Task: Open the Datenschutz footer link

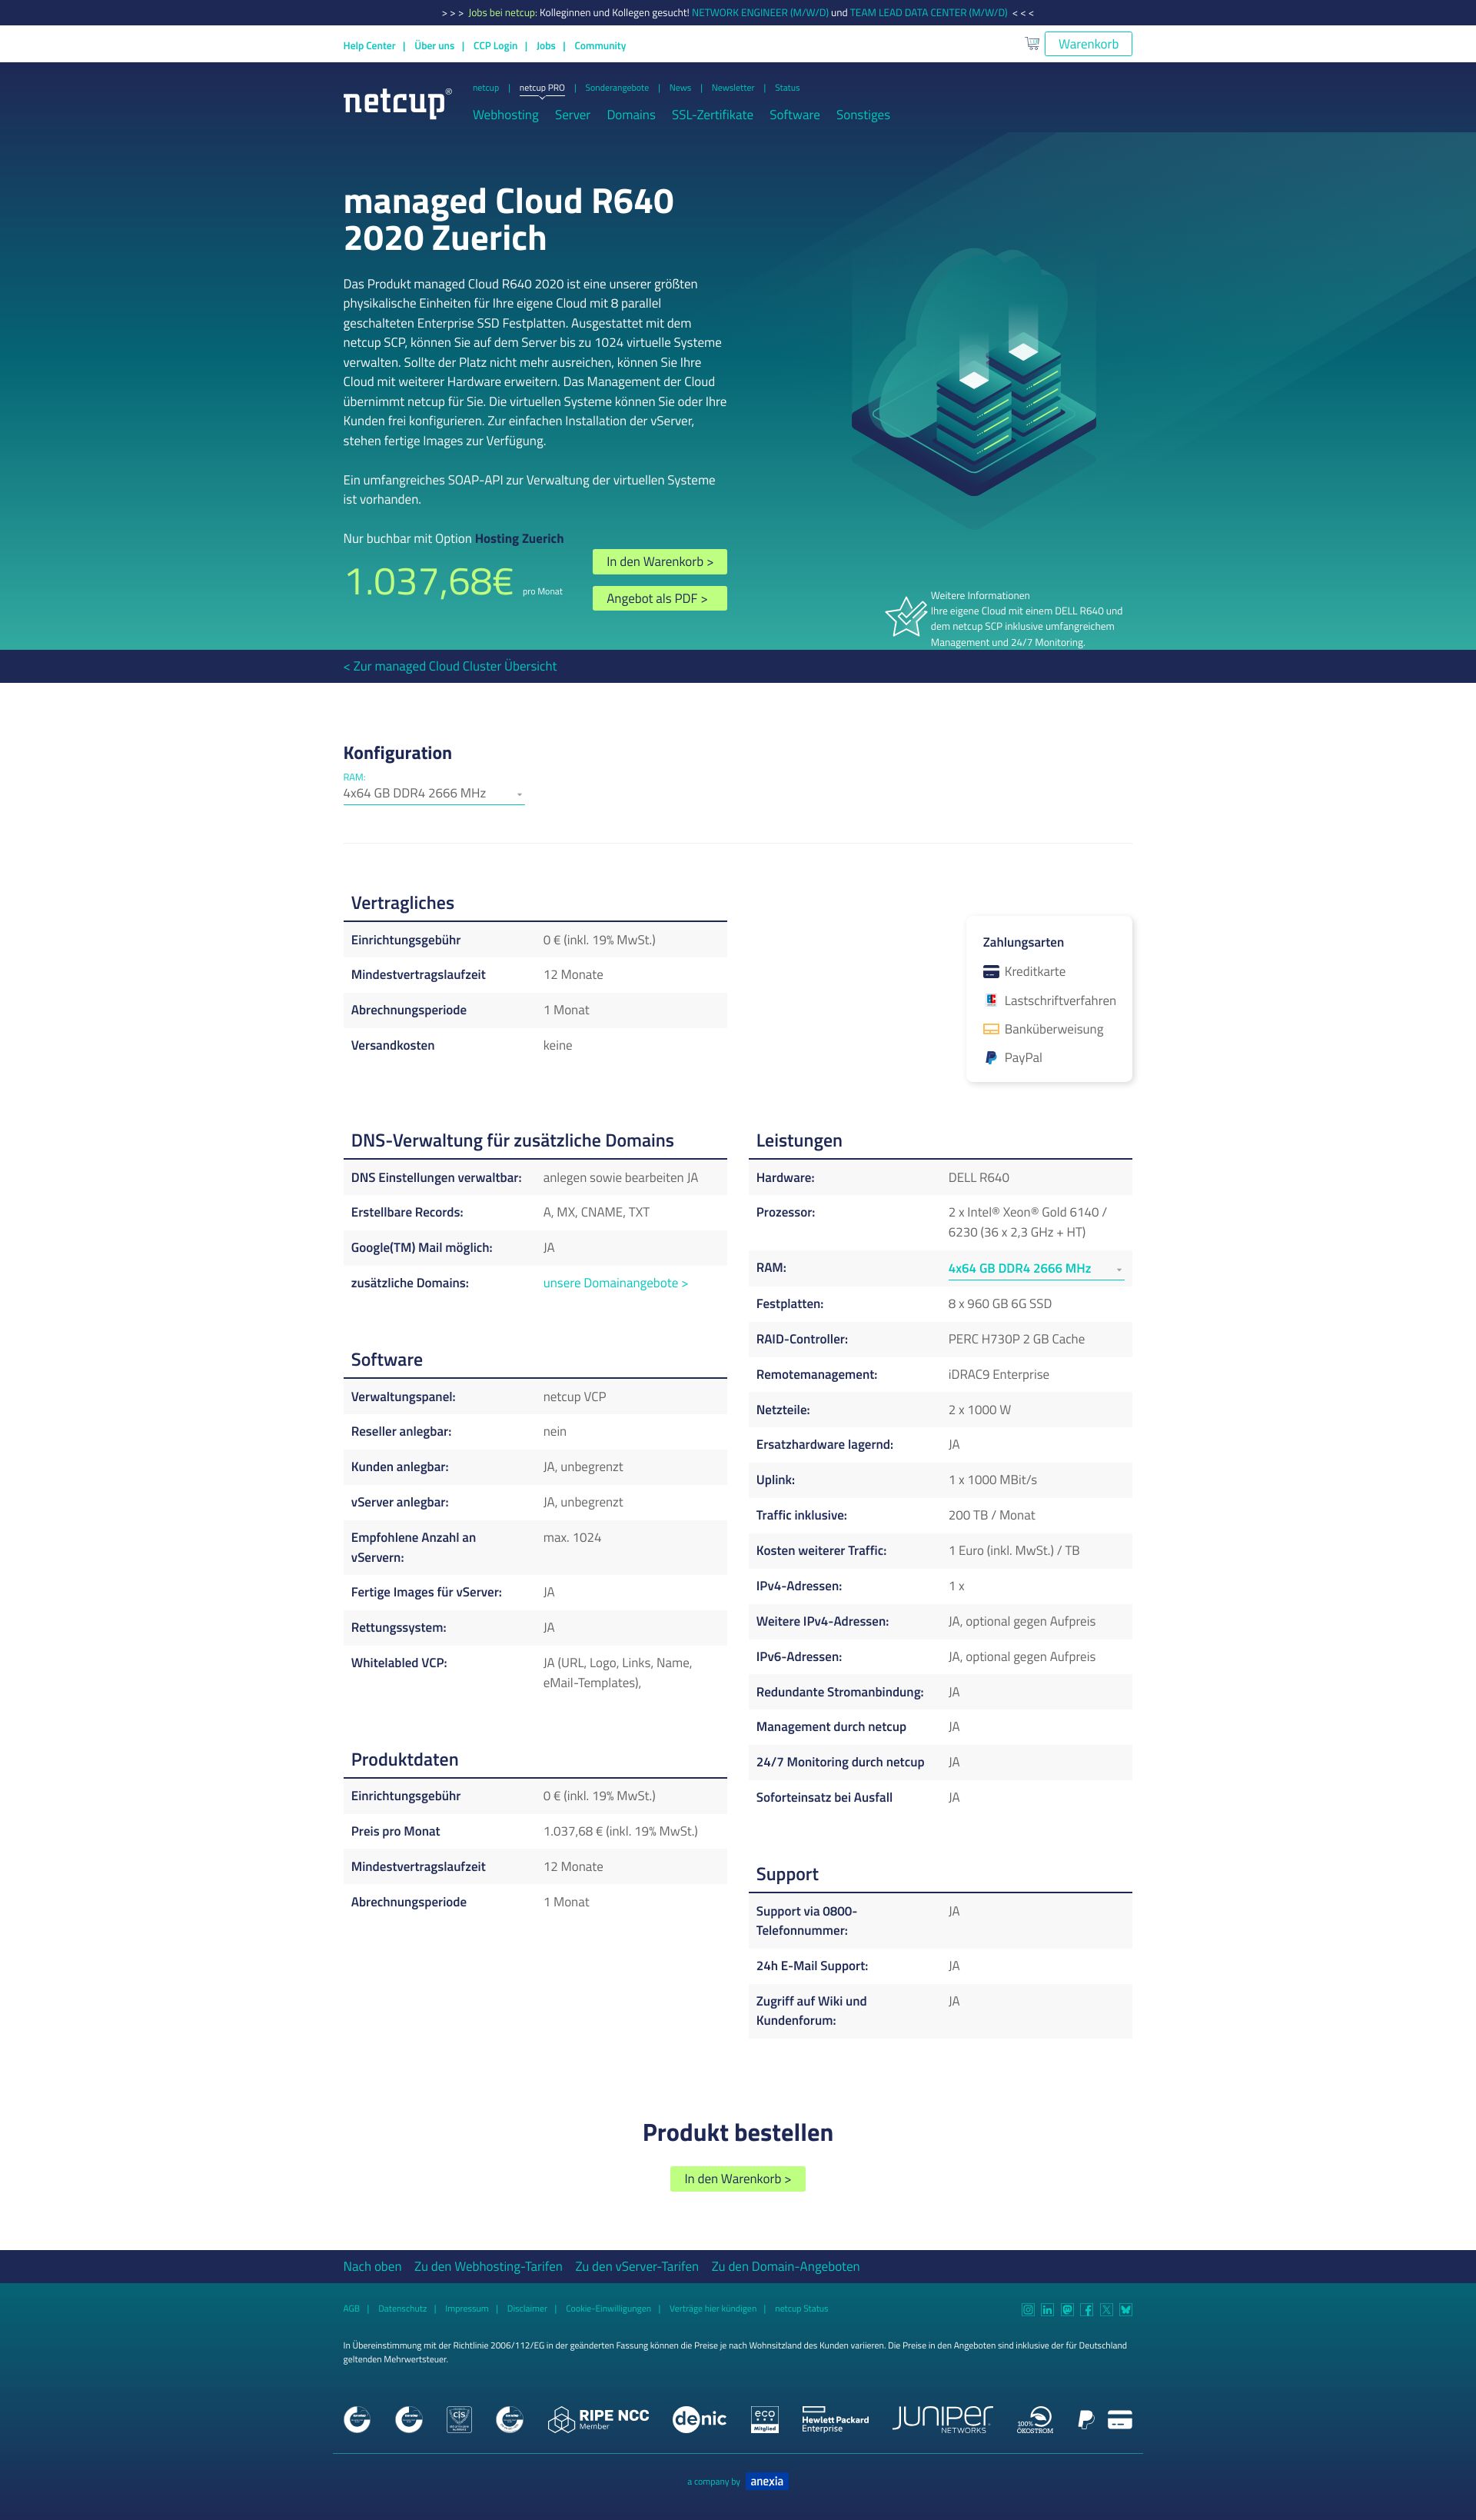Action: [402, 2309]
